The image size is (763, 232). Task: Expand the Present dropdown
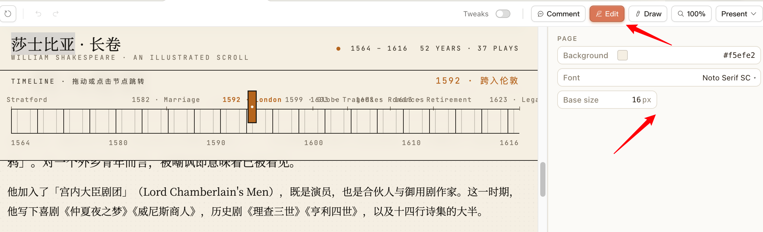[739, 14]
